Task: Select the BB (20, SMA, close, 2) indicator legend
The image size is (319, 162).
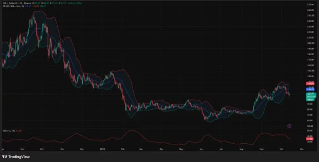Action: click(x=13, y=6)
